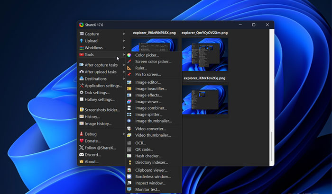
Task: Click the Image effects icon
Action: 129,95
